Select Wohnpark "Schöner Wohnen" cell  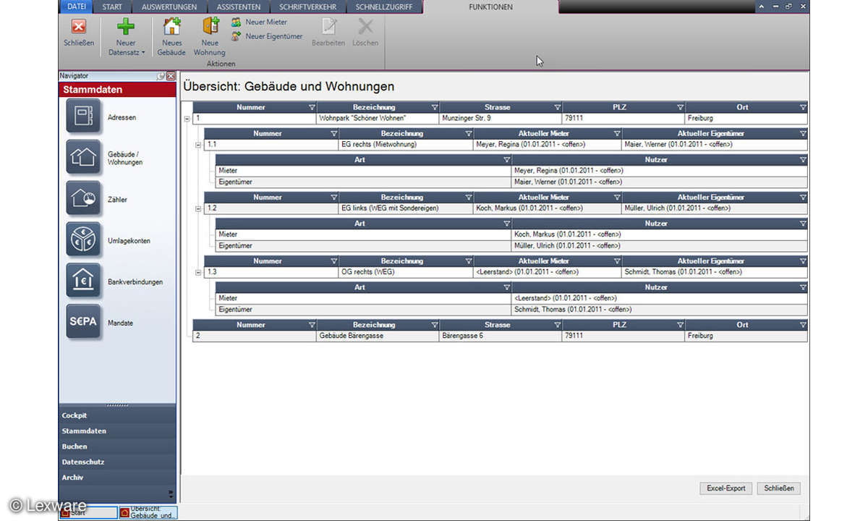[378, 118]
